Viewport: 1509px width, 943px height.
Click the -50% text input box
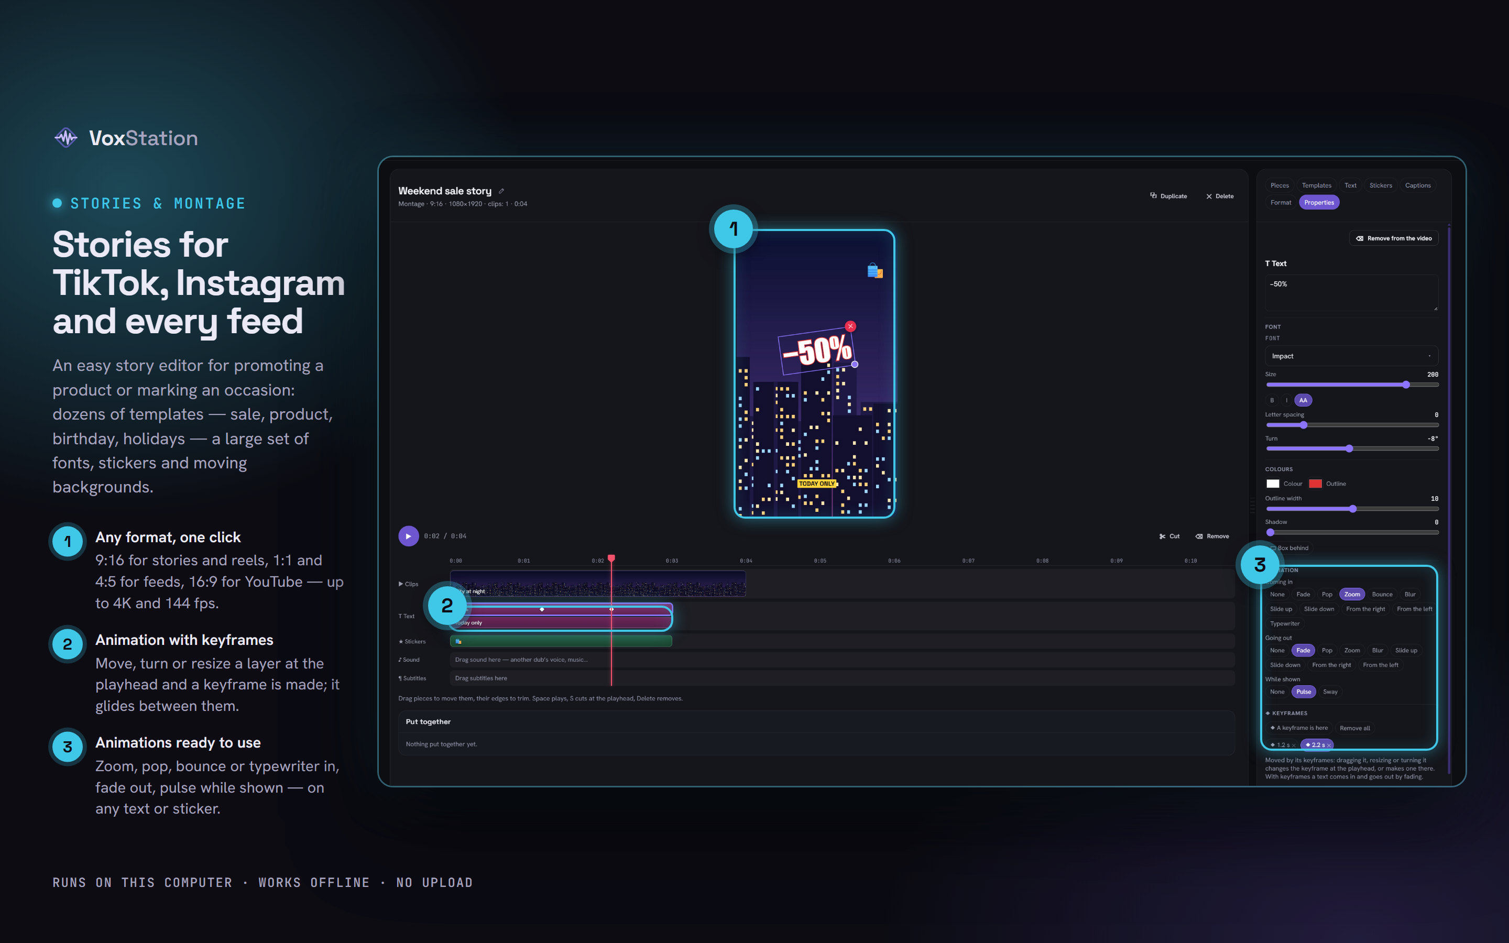click(x=1351, y=293)
